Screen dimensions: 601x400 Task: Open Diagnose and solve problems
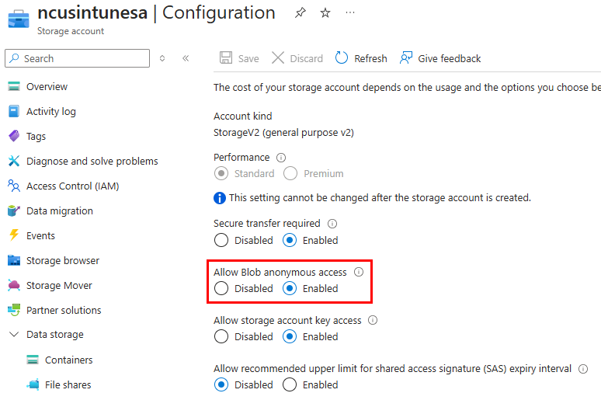(92, 161)
